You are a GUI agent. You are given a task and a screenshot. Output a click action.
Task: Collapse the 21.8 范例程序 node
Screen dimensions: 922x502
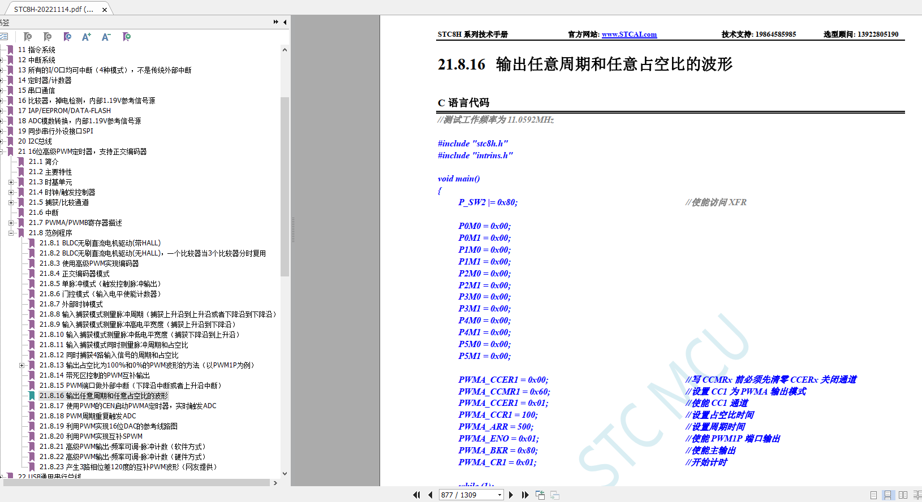11,233
